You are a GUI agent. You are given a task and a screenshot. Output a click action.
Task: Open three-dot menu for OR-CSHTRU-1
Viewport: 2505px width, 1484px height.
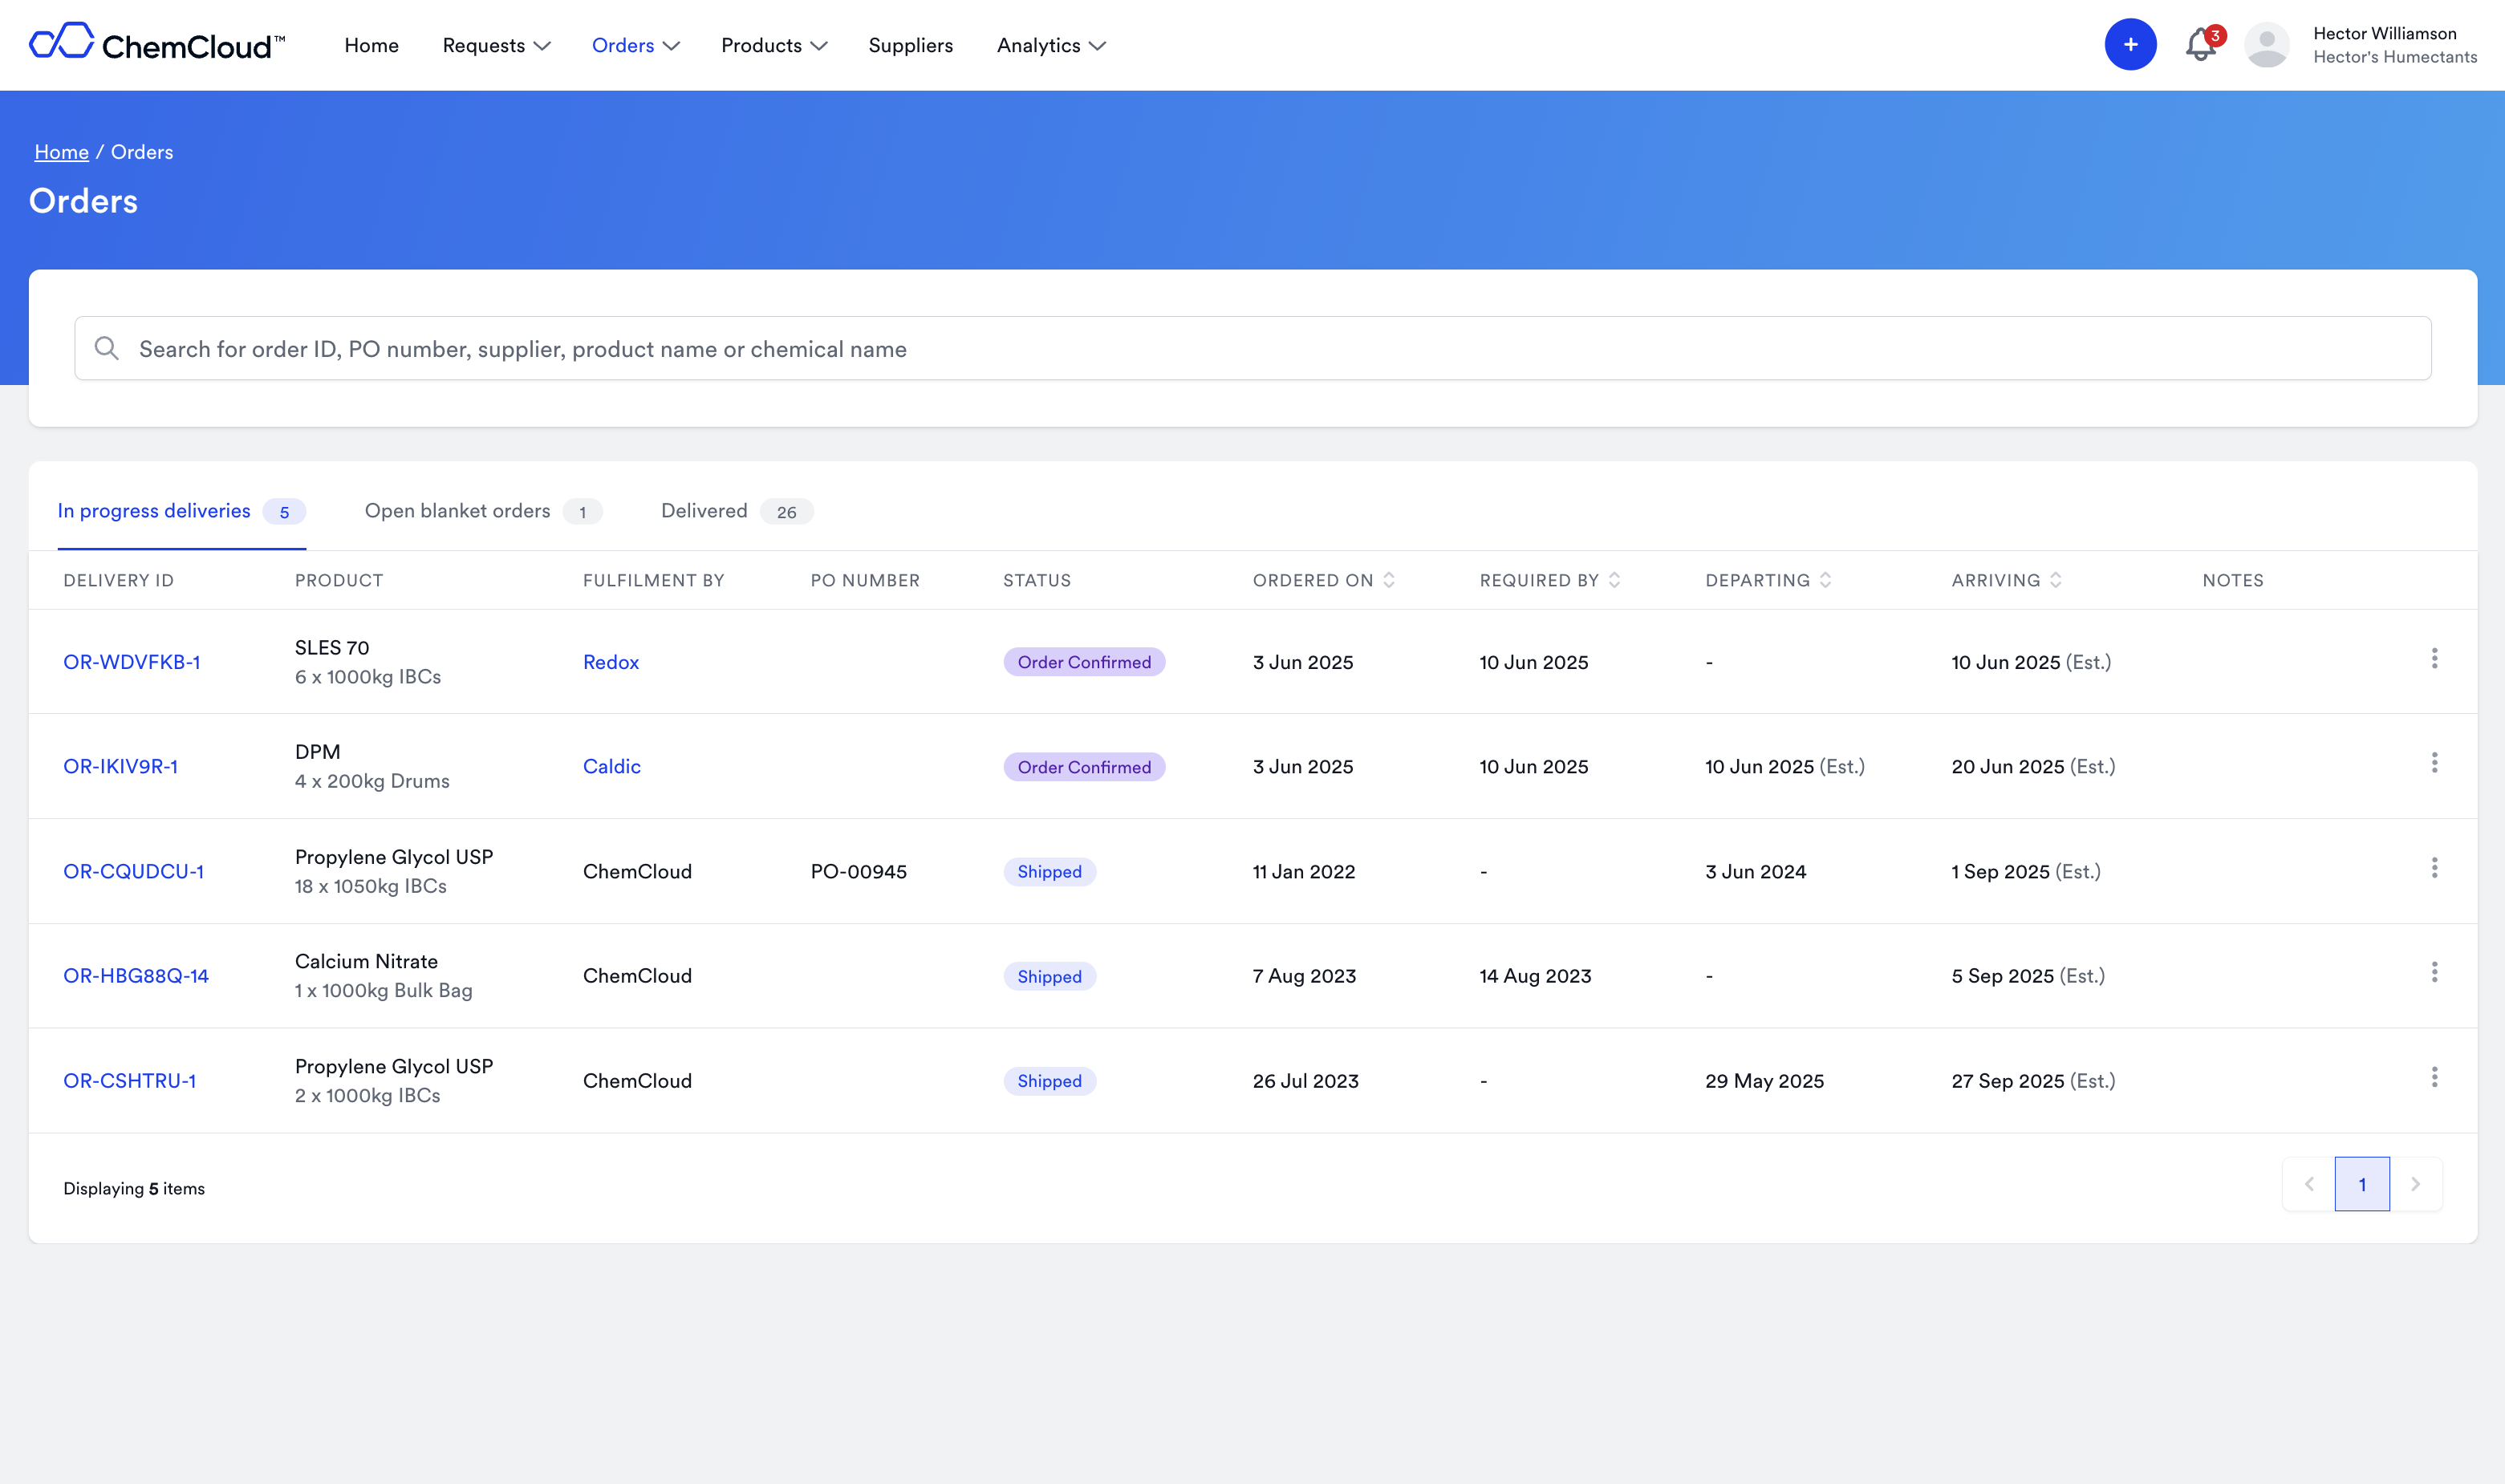2434,1077
